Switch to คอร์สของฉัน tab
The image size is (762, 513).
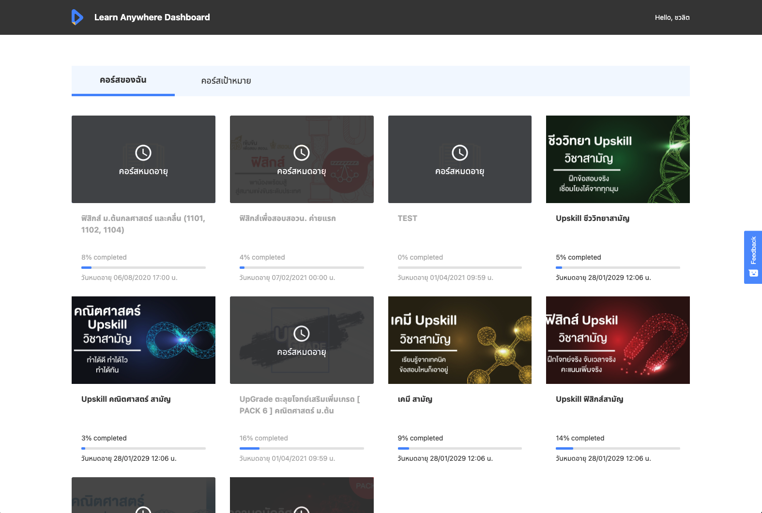[123, 80]
